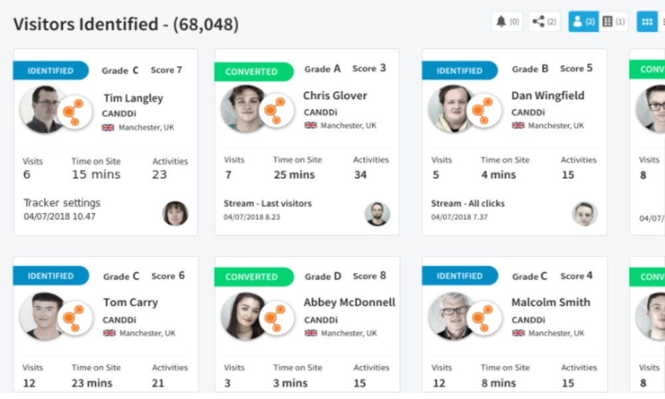The image size is (665, 399).
Task: Click '15 mins' time on site value
Action: tap(96, 175)
